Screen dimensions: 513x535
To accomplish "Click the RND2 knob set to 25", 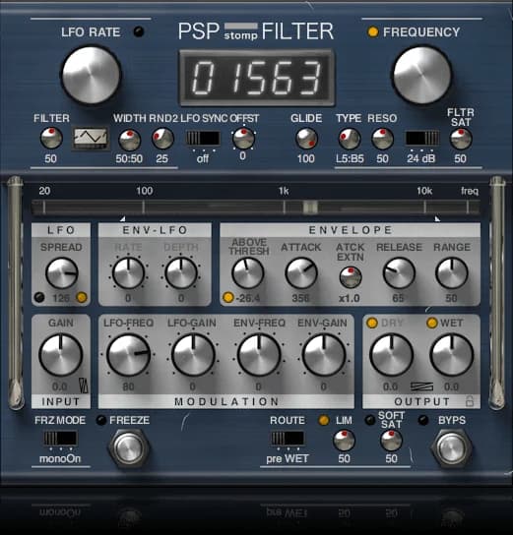I will (162, 139).
